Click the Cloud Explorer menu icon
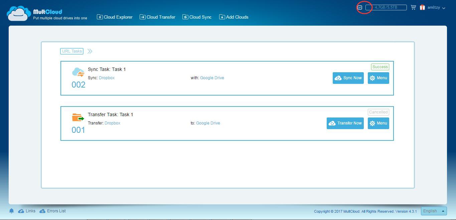The image size is (456, 220). pyautogui.click(x=100, y=17)
